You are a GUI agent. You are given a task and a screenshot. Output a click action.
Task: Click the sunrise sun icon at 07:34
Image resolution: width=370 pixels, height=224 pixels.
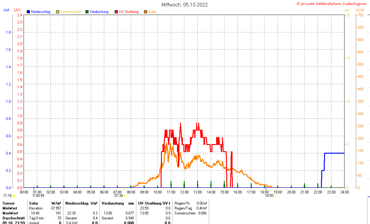click(x=125, y=196)
